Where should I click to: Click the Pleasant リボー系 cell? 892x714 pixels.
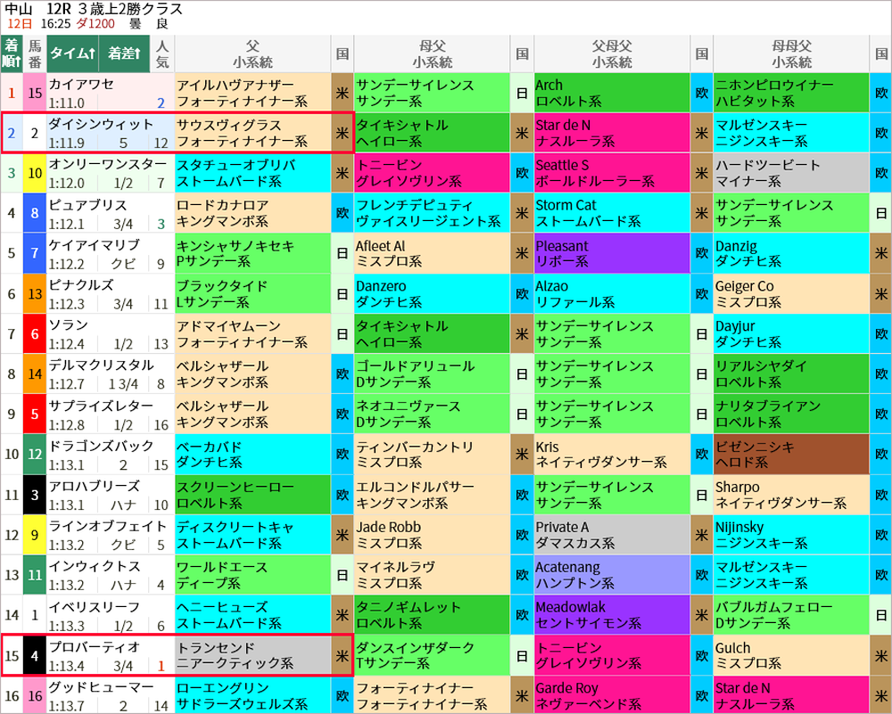[612, 253]
